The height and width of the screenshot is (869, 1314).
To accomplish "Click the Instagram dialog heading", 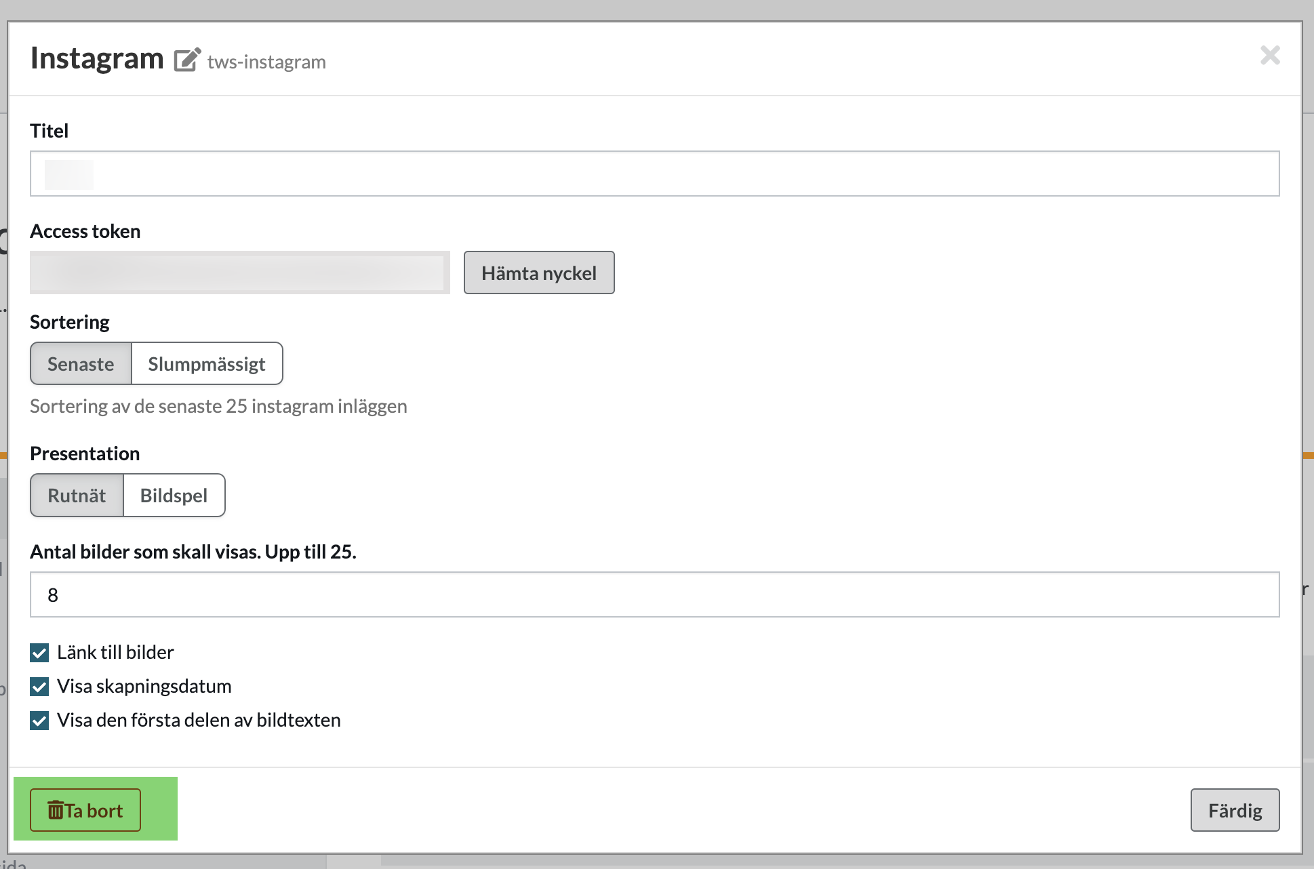I will pos(97,58).
